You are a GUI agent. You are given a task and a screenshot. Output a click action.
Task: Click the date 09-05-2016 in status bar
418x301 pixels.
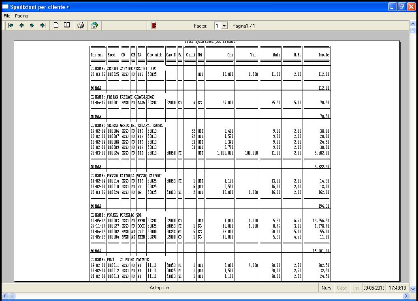click(374, 288)
